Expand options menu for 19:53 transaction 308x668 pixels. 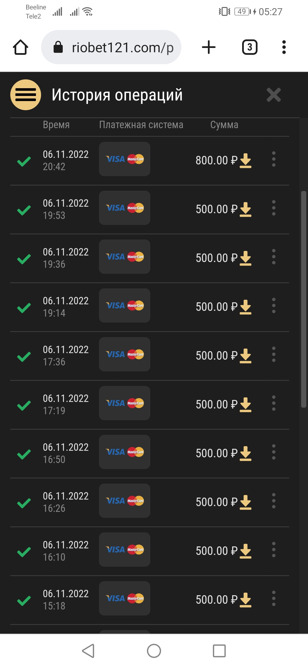point(274,208)
